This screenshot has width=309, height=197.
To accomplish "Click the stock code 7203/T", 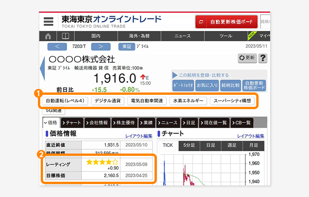I will (79, 47).
